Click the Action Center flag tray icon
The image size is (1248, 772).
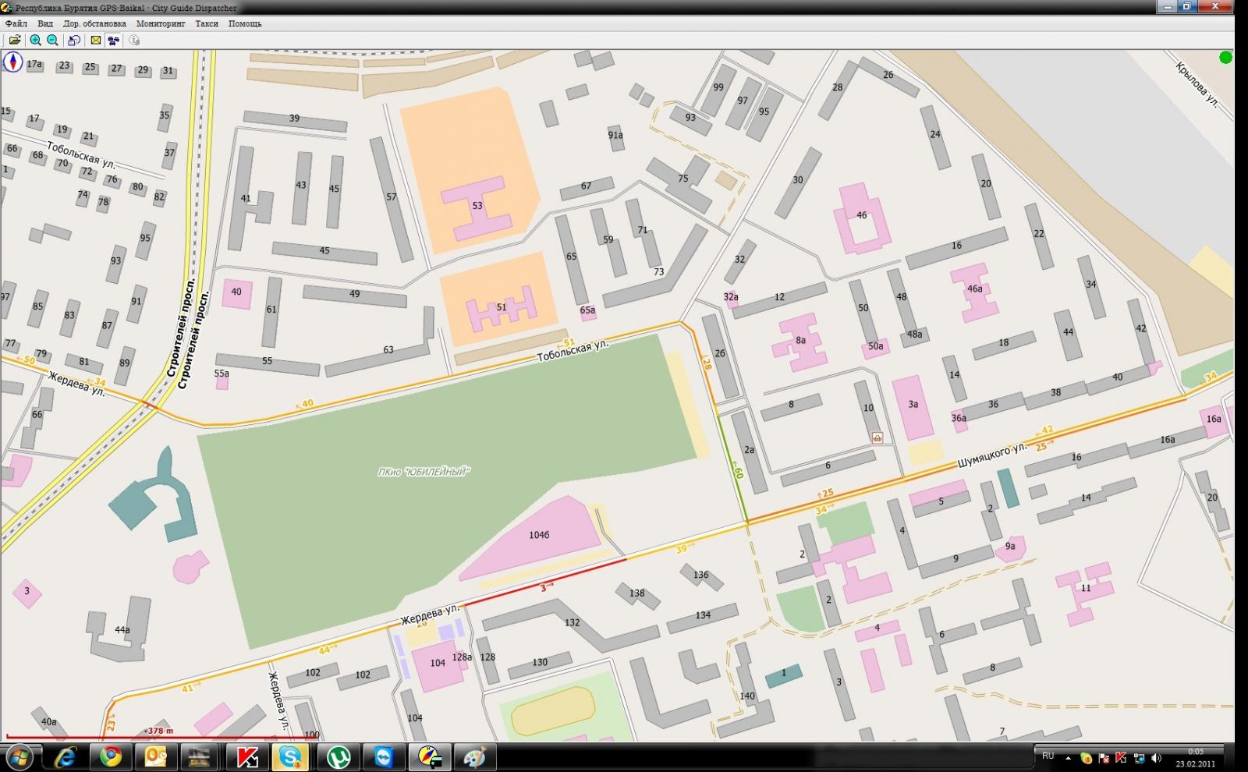tap(1104, 757)
